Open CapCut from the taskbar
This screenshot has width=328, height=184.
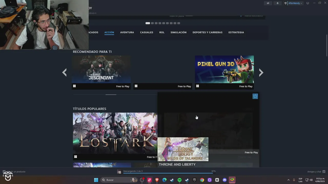[217, 180]
